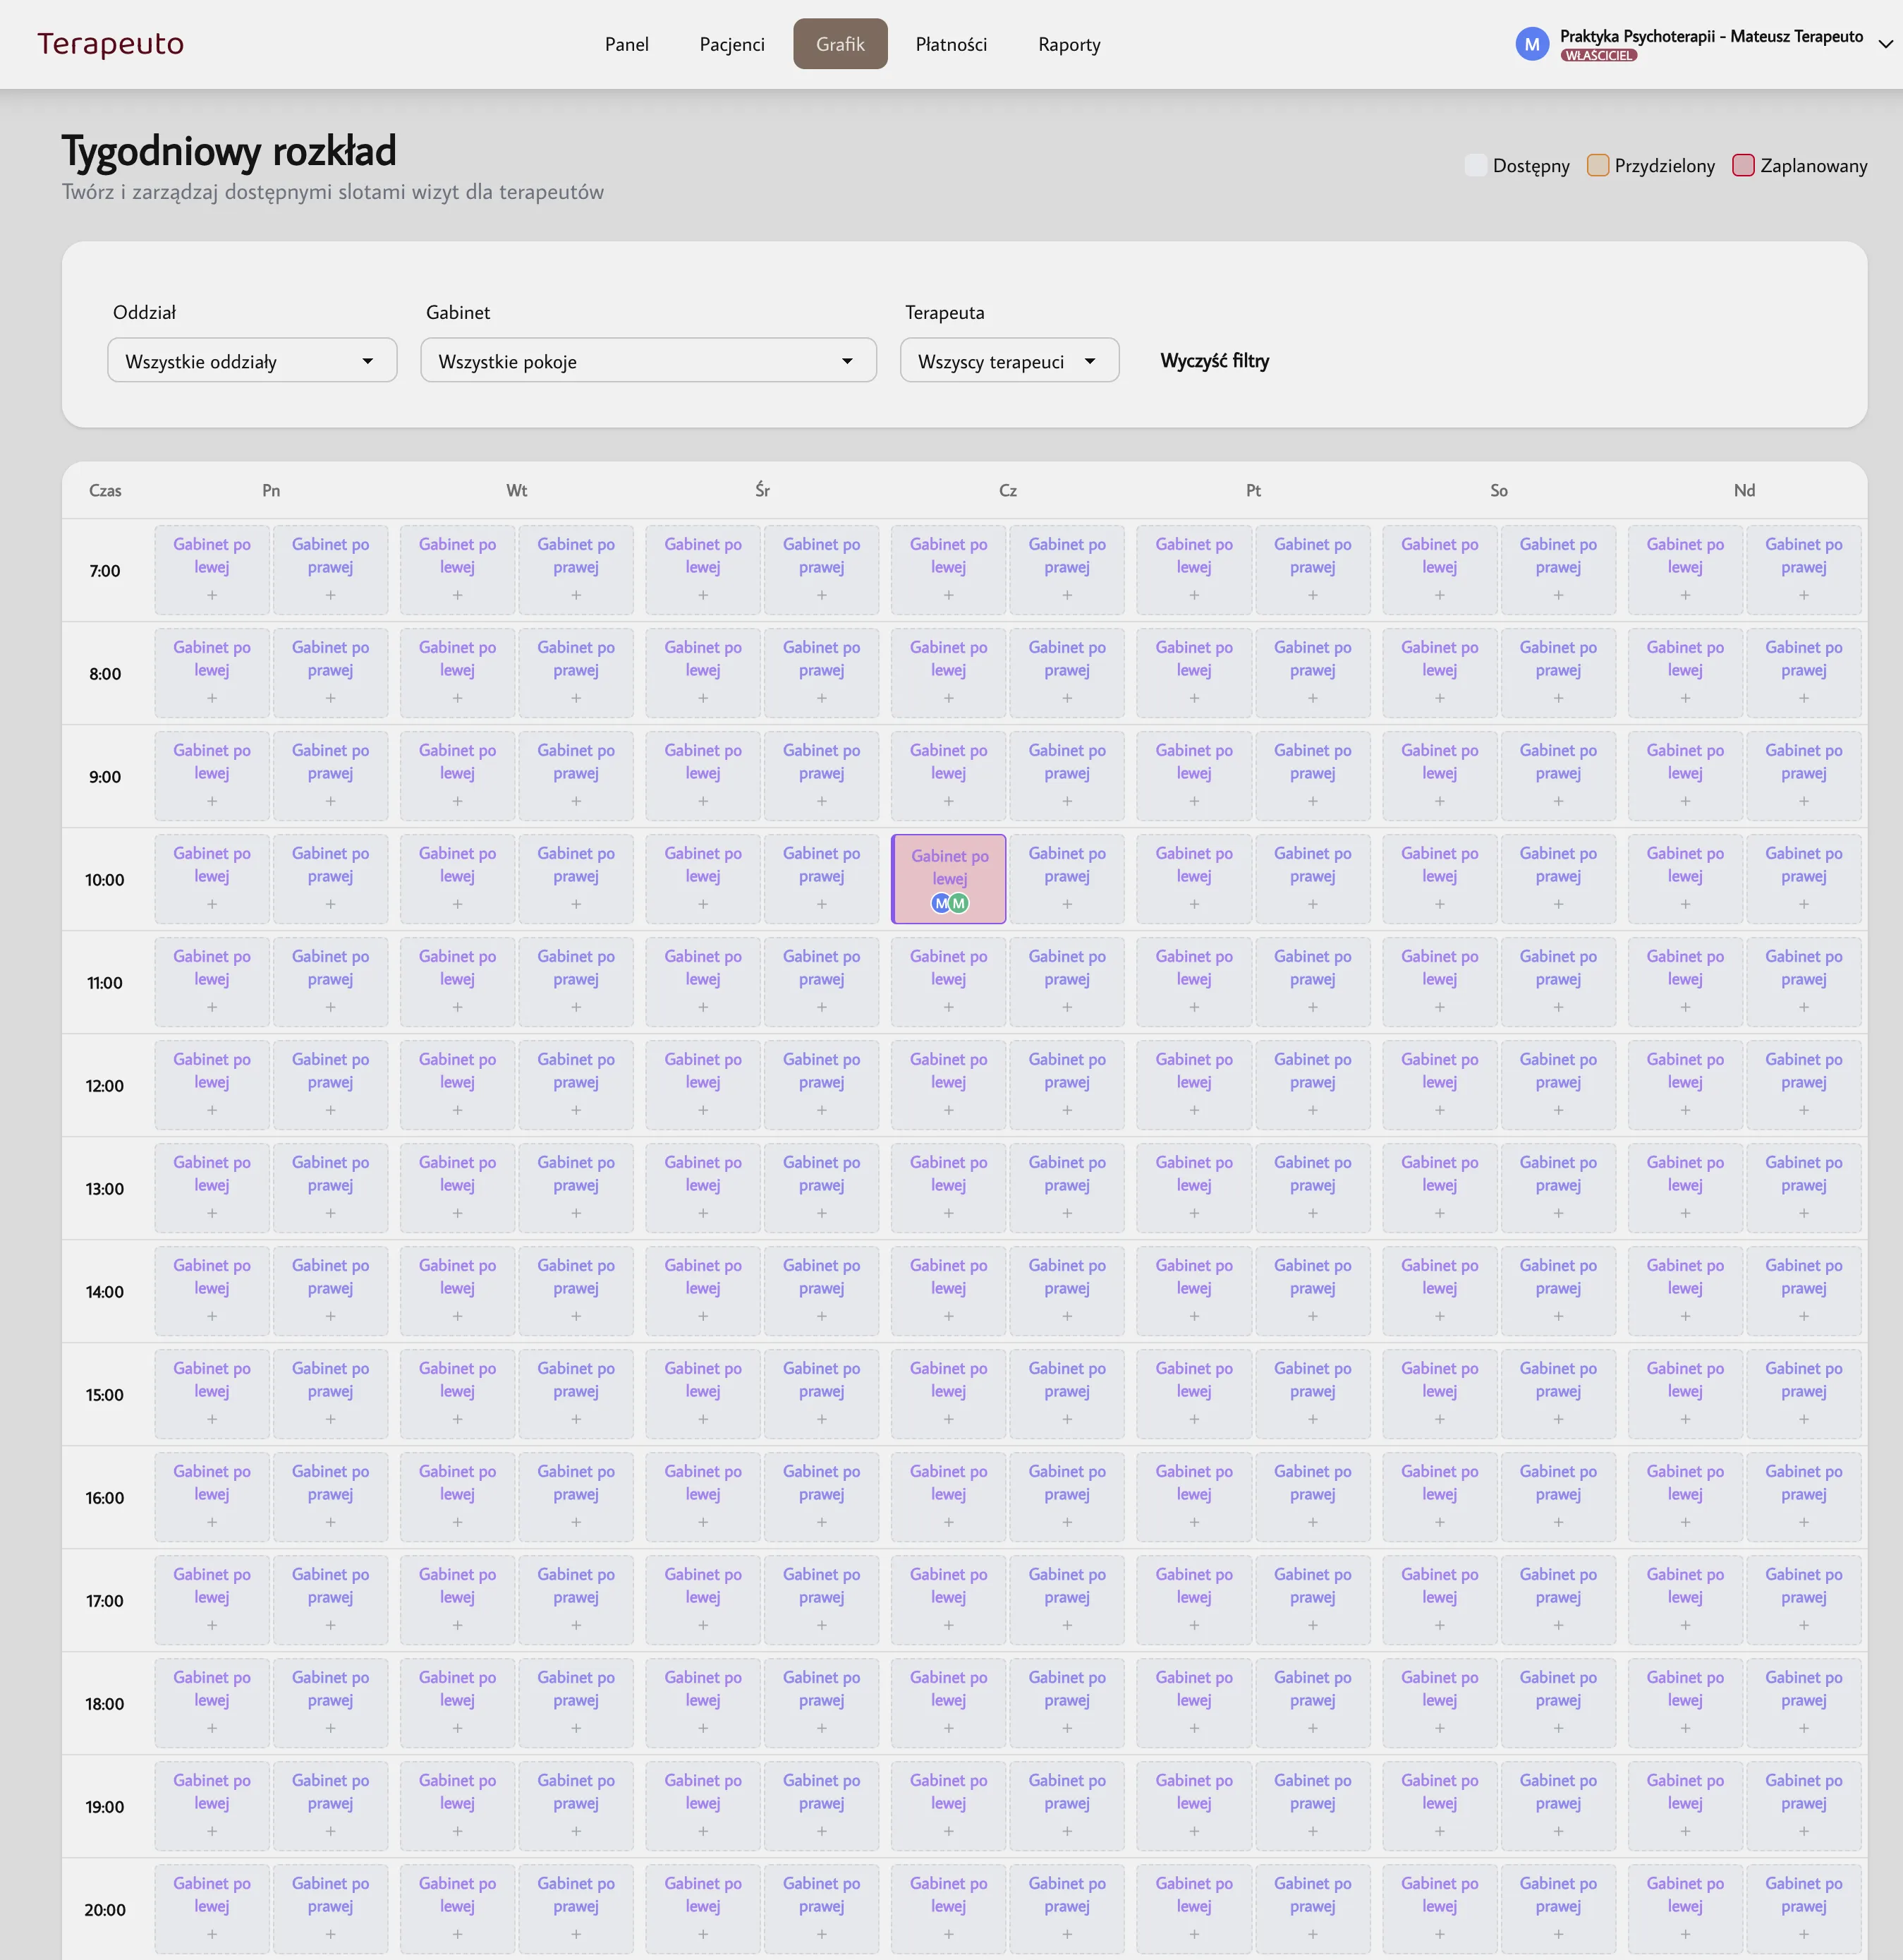1903x1960 pixels.
Task: Add slot Saturday 12:00 Gabinet po prawej plus
Action: point(1558,1110)
